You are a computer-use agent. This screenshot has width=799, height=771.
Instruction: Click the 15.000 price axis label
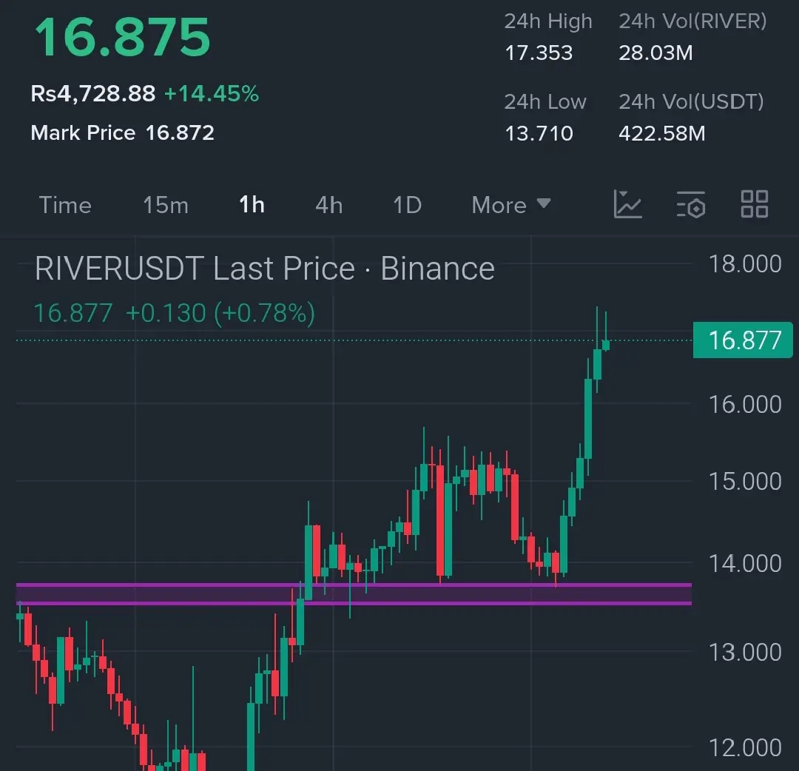(745, 482)
